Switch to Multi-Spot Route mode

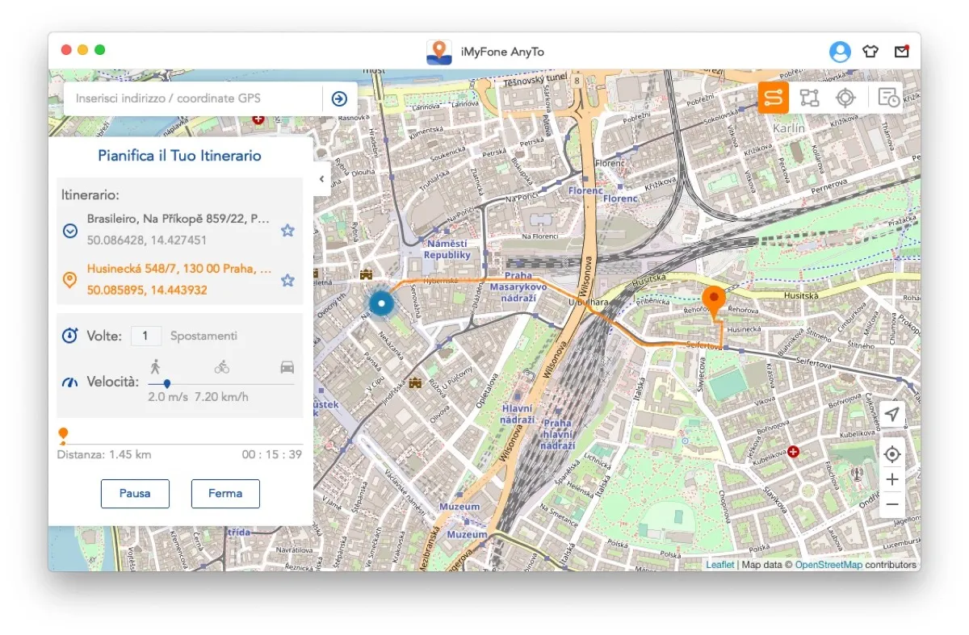pos(809,97)
